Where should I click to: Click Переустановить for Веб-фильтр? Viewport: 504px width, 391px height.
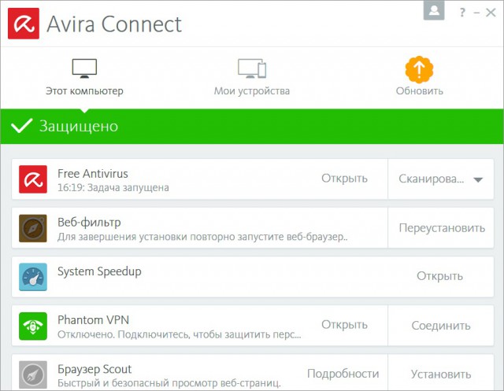[442, 228]
